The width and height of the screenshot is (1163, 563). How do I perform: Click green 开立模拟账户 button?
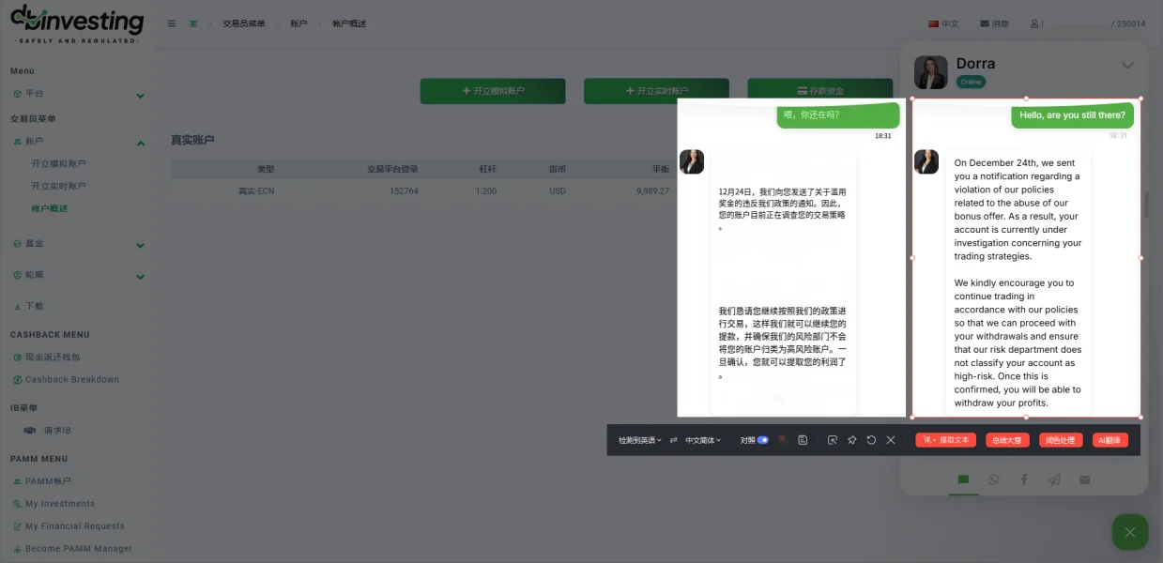coord(493,91)
